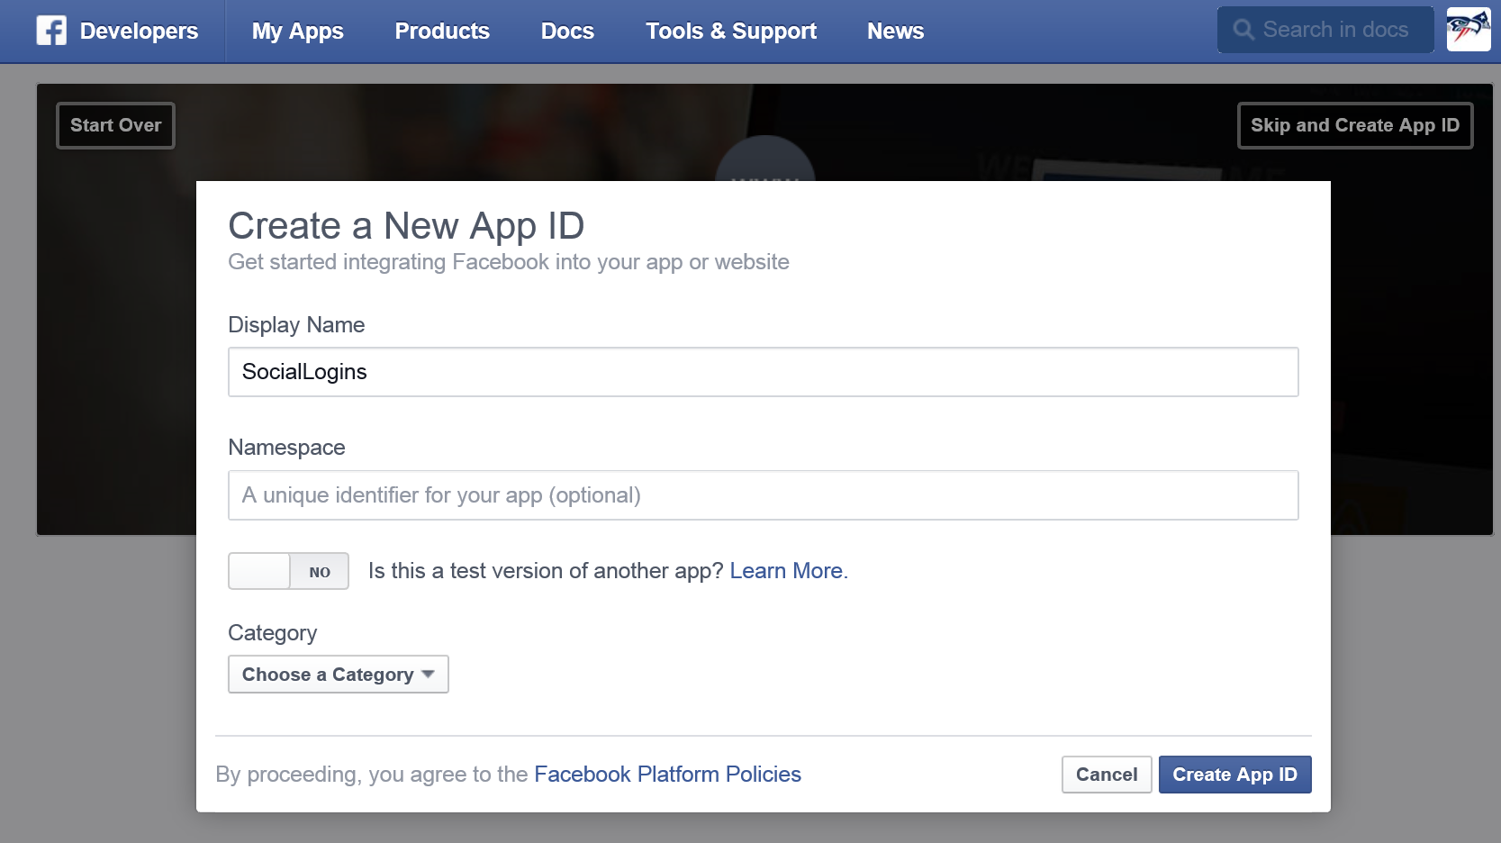Open Tools & Support menu
Image resolution: width=1501 pixels, height=843 pixels.
pyautogui.click(x=730, y=32)
